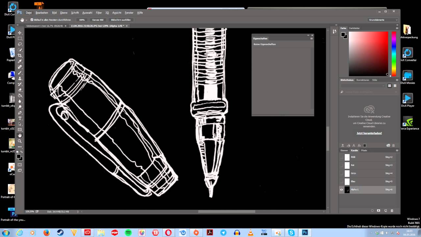This screenshot has height=237, width=421.
Task: Switch to the Ebenen tab
Action: (x=344, y=150)
